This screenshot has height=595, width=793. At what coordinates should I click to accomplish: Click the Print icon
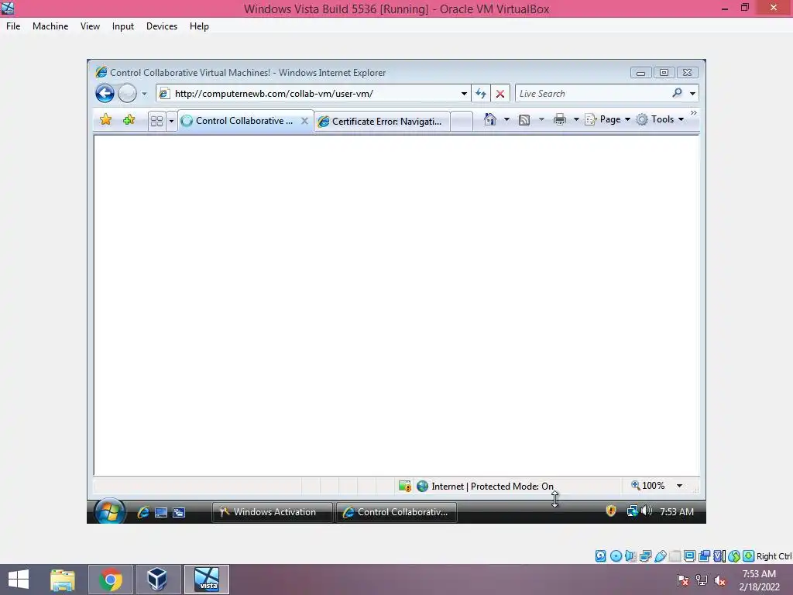pyautogui.click(x=559, y=119)
